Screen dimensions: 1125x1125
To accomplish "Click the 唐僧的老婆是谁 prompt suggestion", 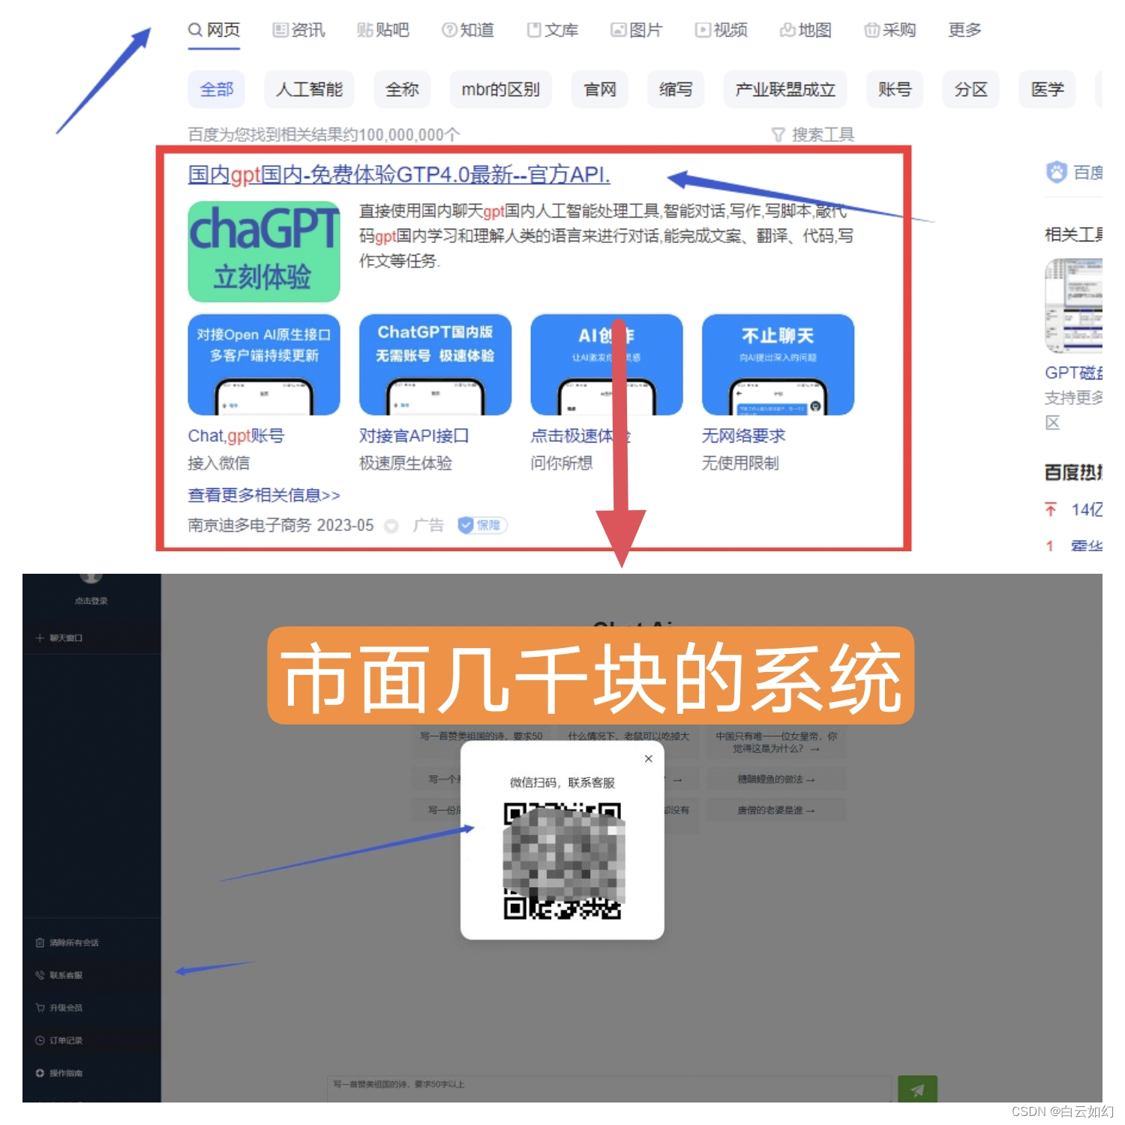I will coord(776,810).
